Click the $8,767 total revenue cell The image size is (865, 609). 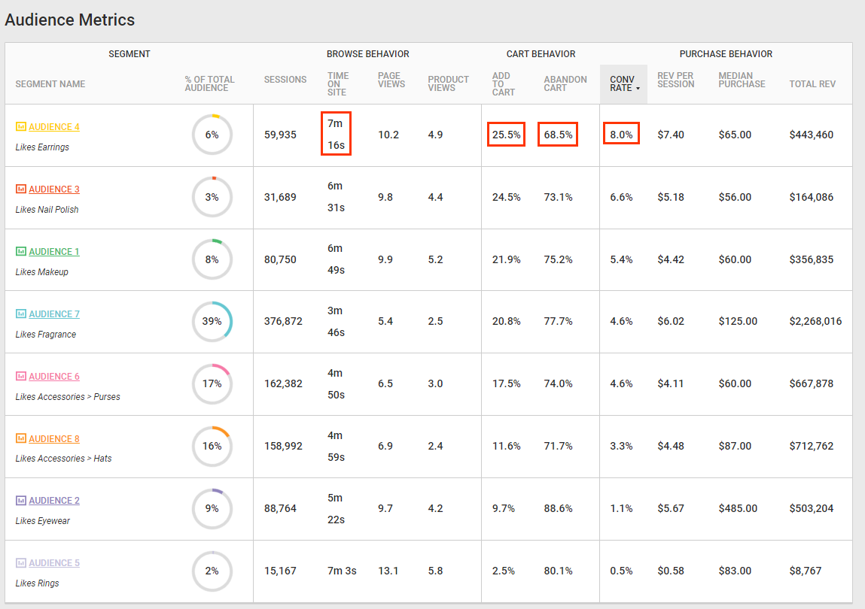(x=805, y=571)
